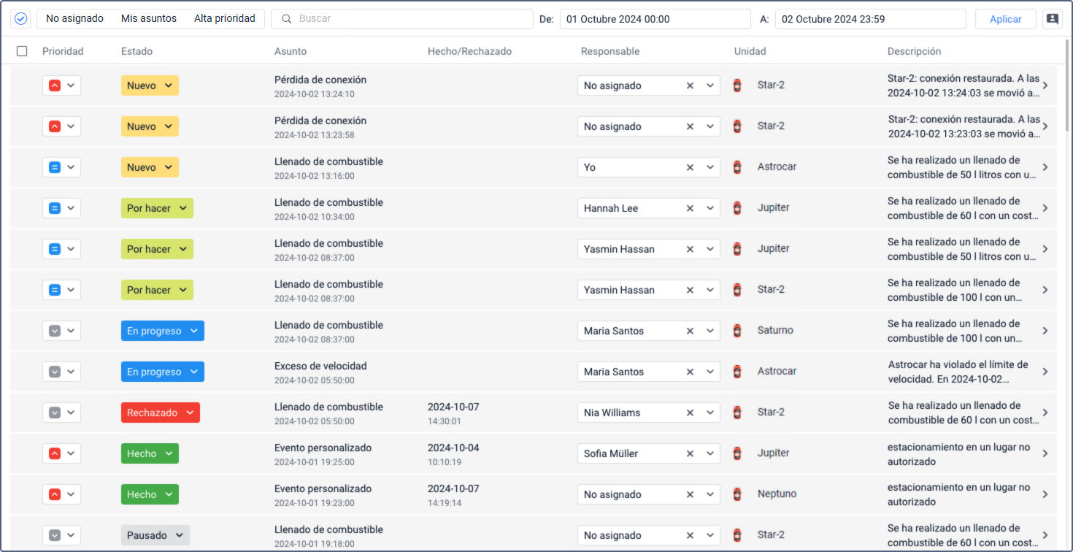Tick the select-all checkbox in the table header

pyautogui.click(x=22, y=51)
